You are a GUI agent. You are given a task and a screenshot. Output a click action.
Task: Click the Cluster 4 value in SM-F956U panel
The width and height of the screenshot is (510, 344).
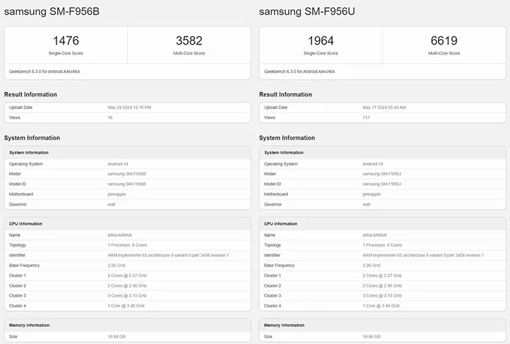(x=381, y=306)
